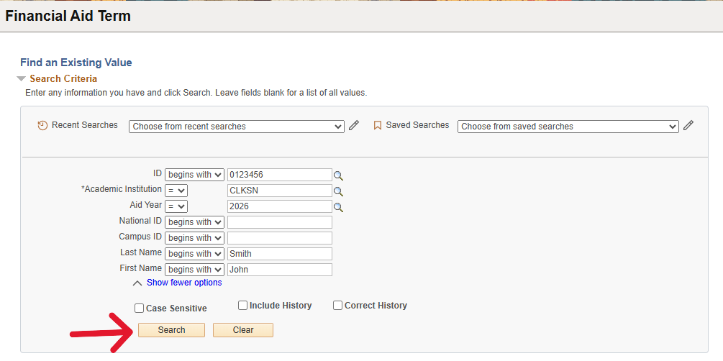The image size is (723, 361).
Task: Click into the National ID text field
Action: (x=280, y=222)
